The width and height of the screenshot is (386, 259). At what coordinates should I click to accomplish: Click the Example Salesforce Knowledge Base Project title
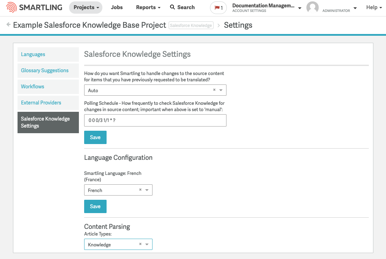[x=90, y=25]
